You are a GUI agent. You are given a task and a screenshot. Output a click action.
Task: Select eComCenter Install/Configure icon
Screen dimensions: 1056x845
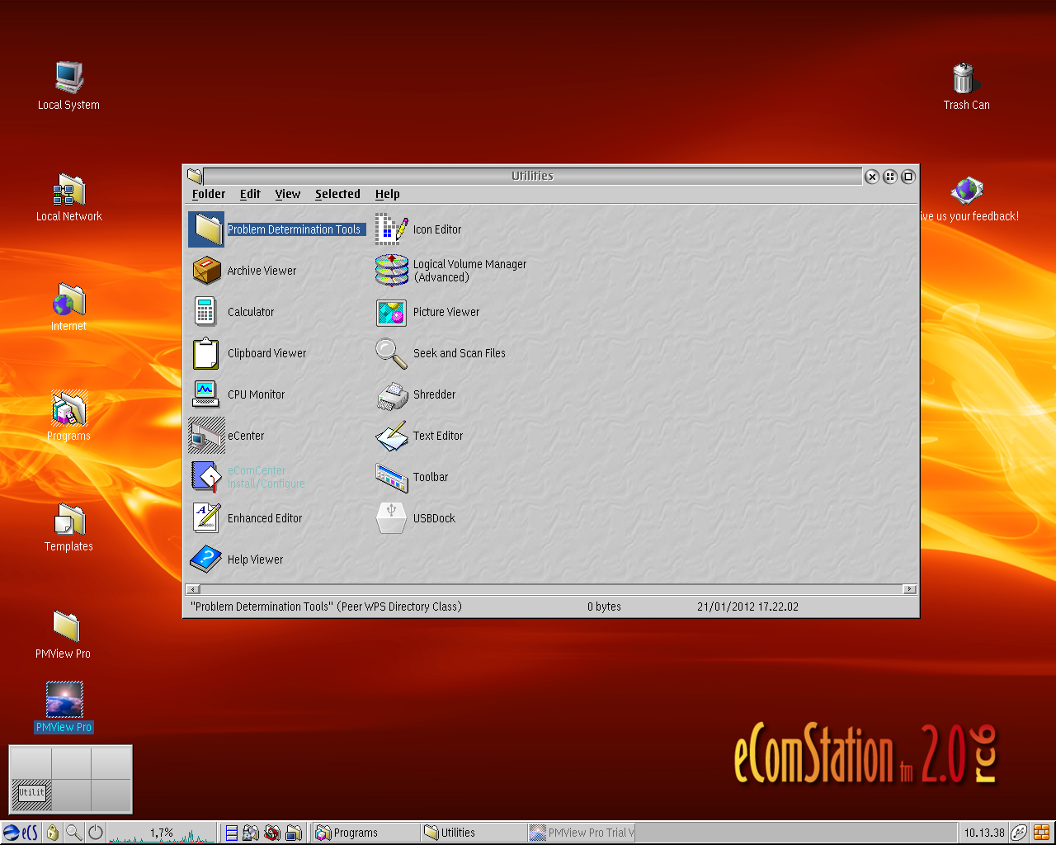[206, 477]
